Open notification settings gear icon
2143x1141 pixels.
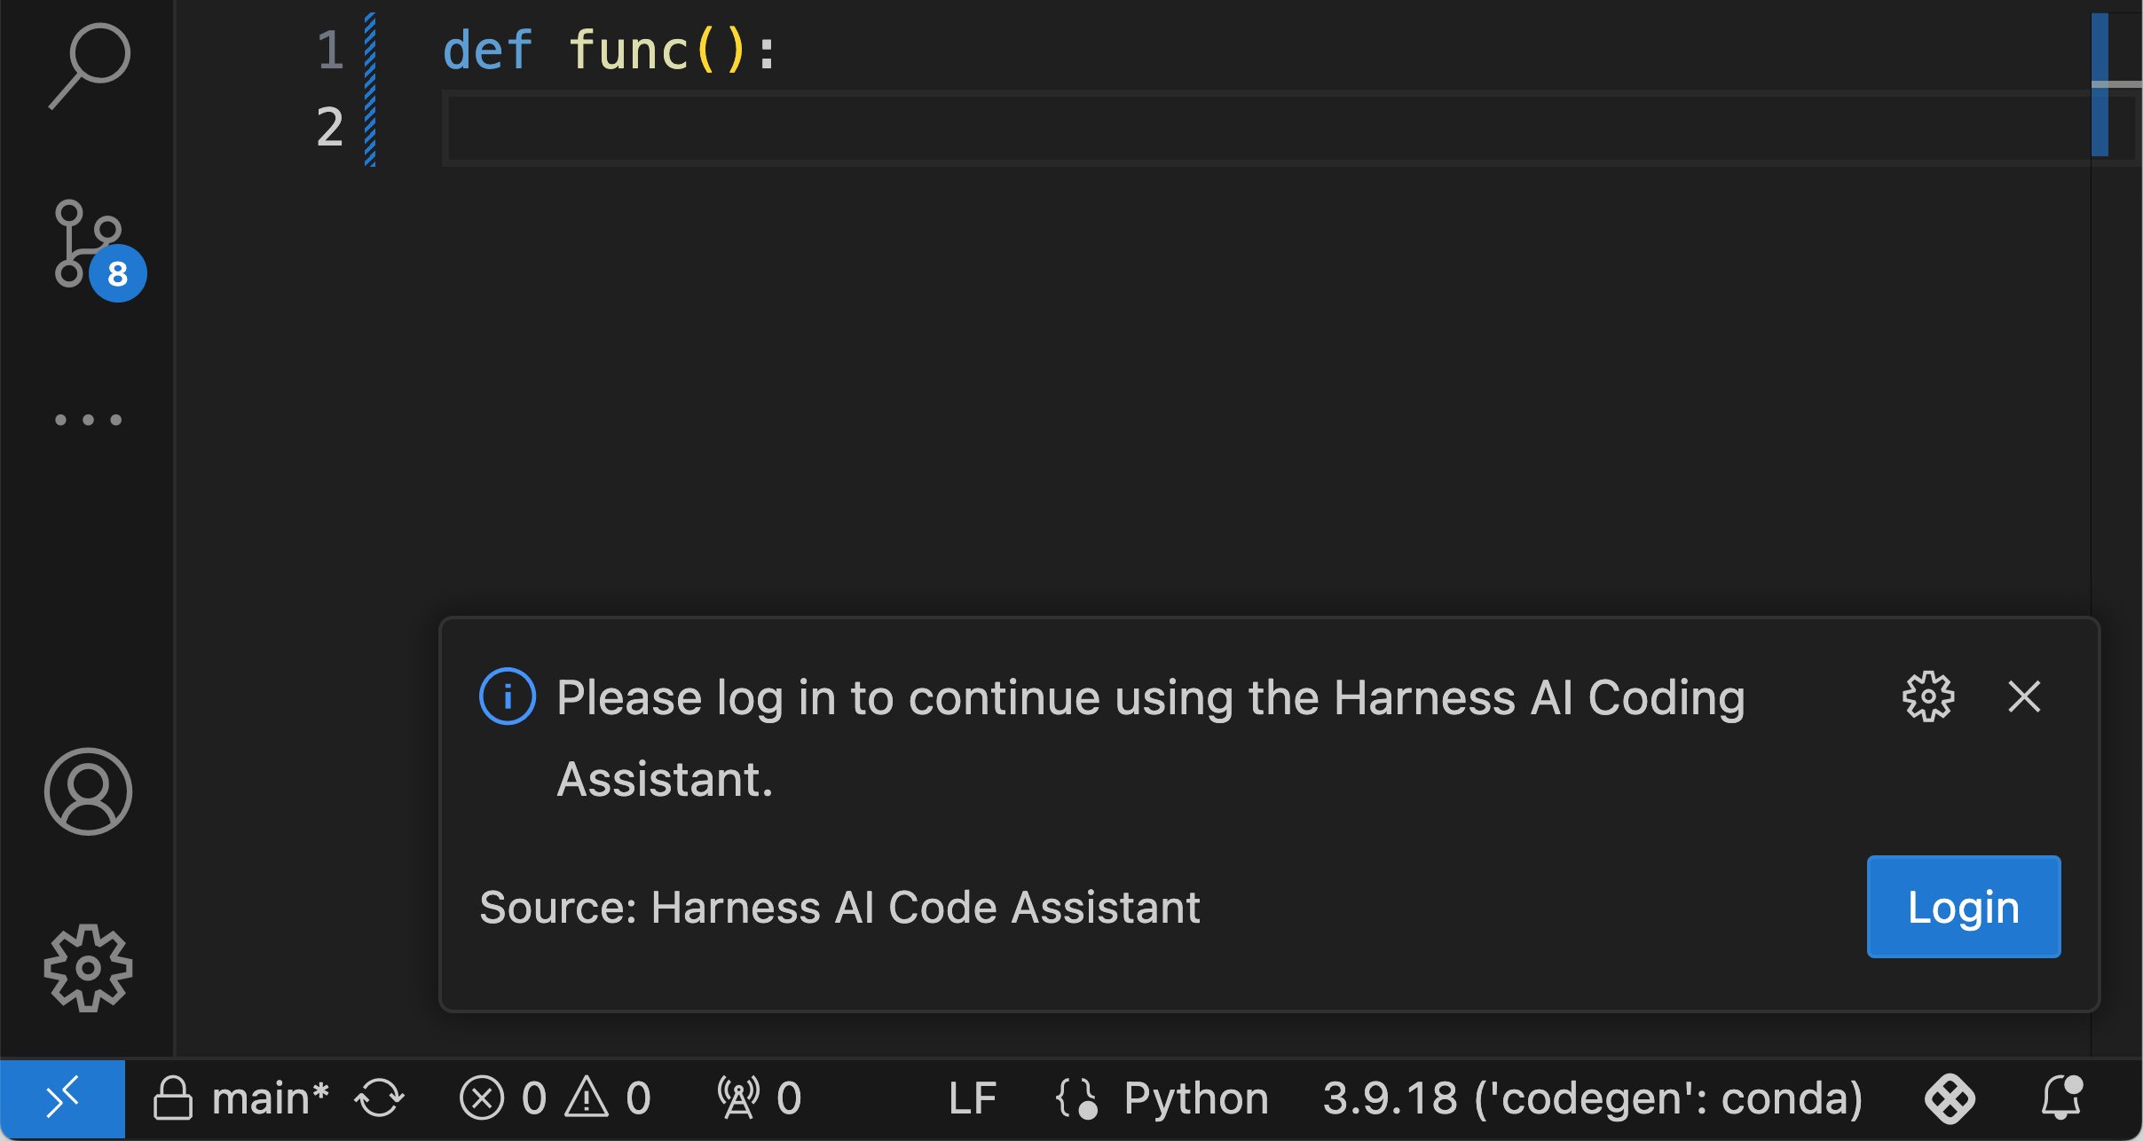click(1928, 696)
